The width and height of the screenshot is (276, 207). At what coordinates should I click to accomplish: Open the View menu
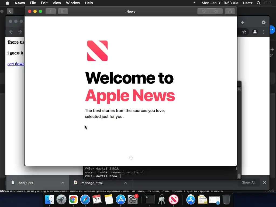57,3
